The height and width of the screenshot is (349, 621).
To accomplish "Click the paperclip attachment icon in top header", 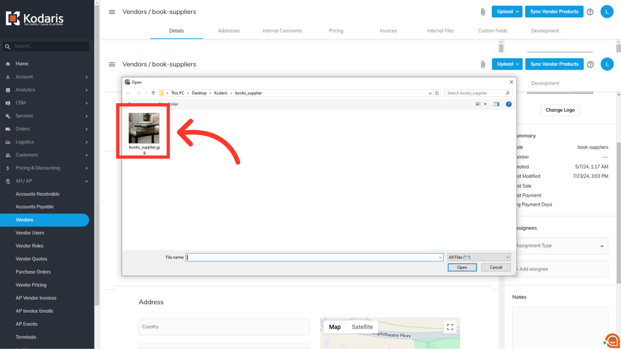I will [483, 12].
